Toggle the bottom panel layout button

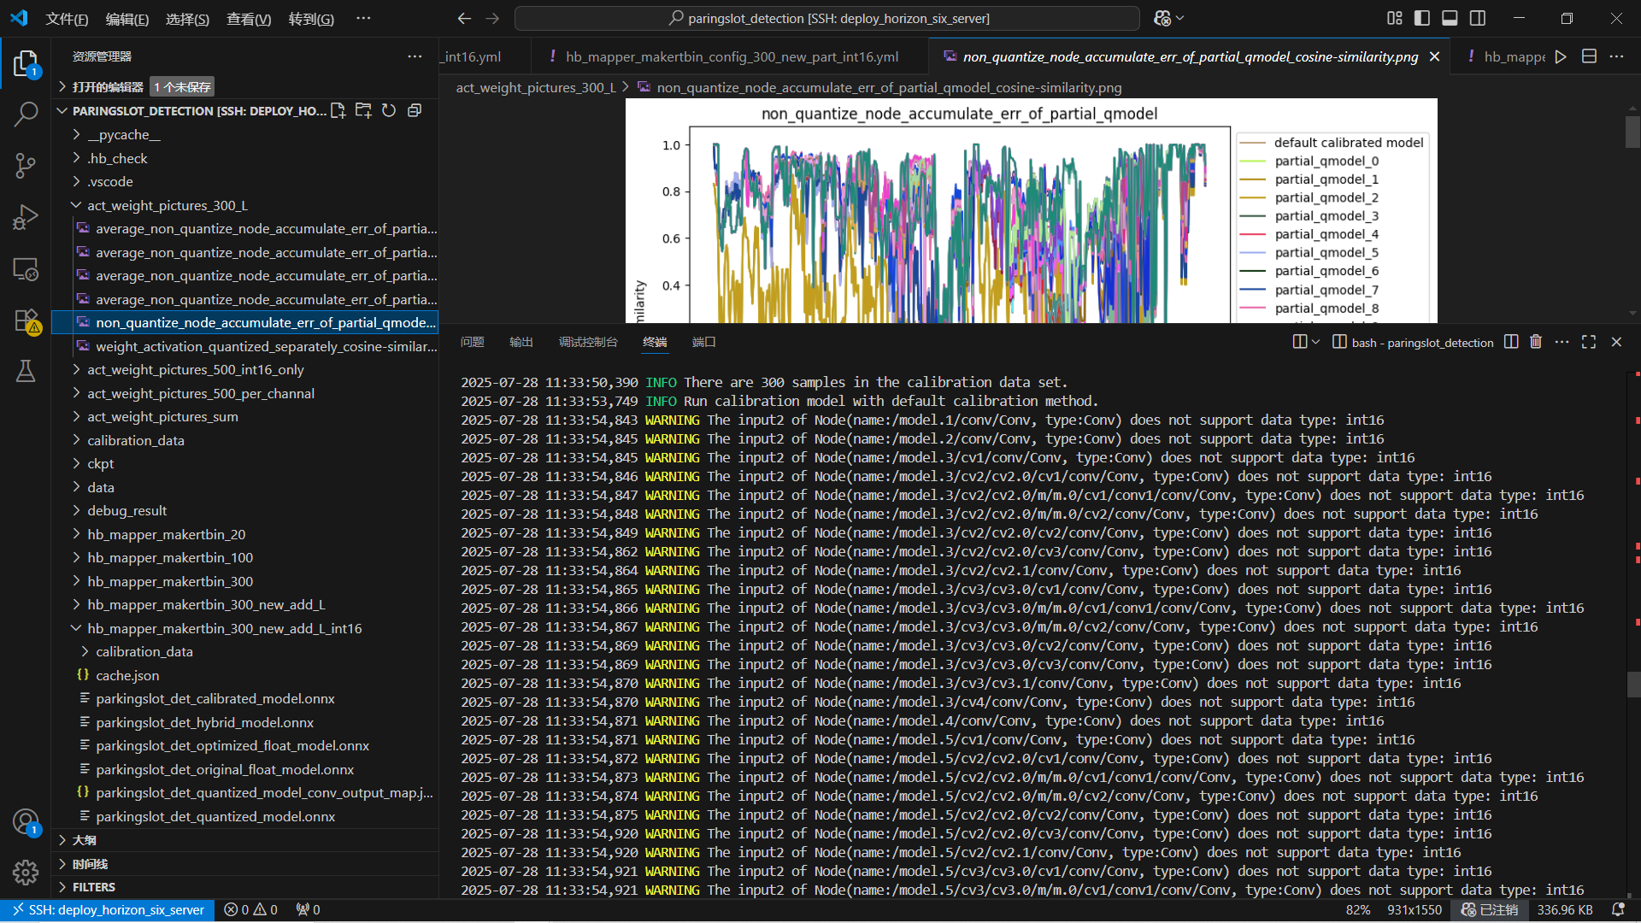tap(1450, 18)
